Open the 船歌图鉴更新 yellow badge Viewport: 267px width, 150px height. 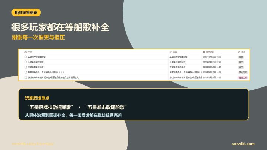[26, 13]
